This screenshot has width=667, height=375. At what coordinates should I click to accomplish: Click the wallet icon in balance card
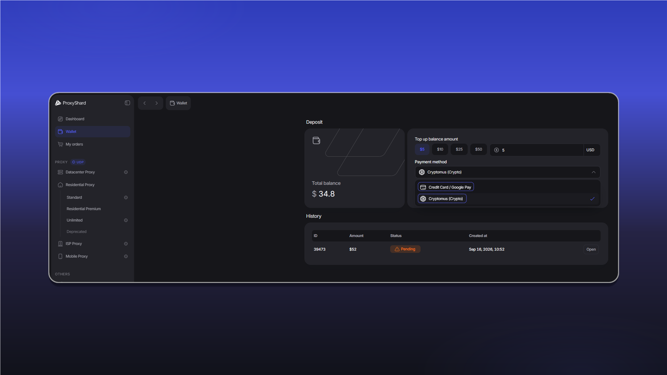click(x=316, y=141)
